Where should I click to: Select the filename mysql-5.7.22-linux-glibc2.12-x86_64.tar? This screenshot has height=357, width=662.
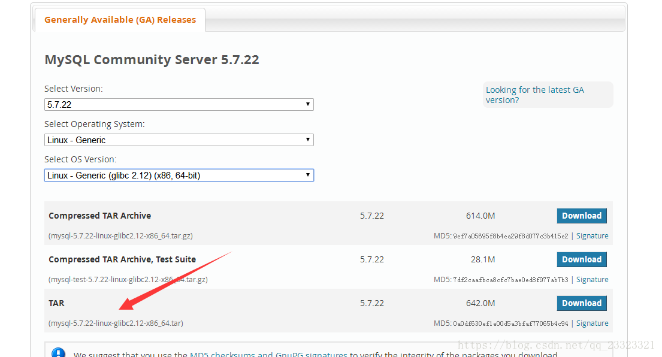(x=116, y=323)
